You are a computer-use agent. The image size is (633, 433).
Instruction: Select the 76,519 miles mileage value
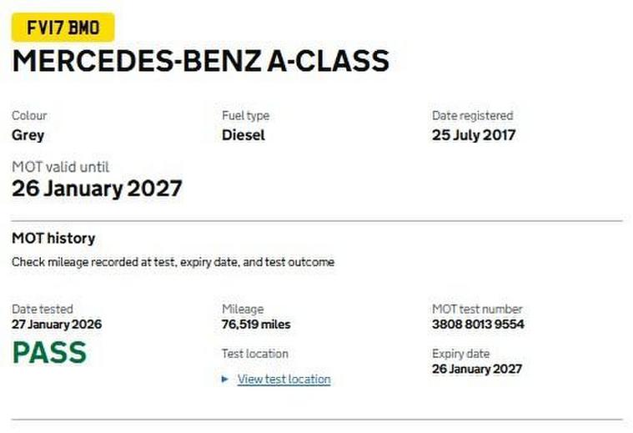(256, 324)
